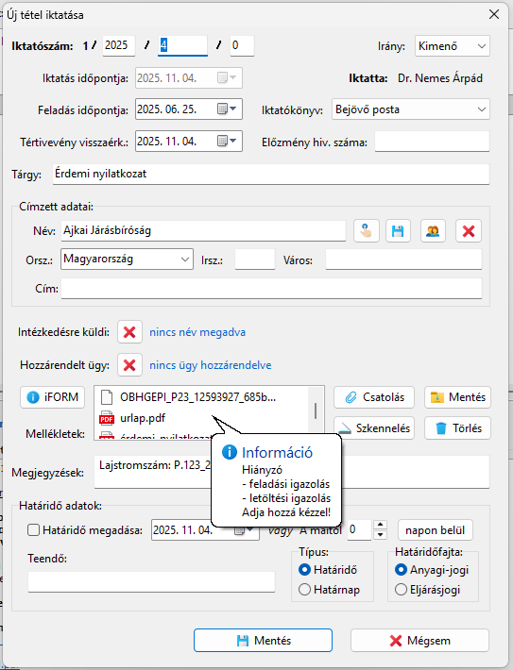513x670 pixels.
Task: Click nincs név megadva link
Action: (x=197, y=332)
